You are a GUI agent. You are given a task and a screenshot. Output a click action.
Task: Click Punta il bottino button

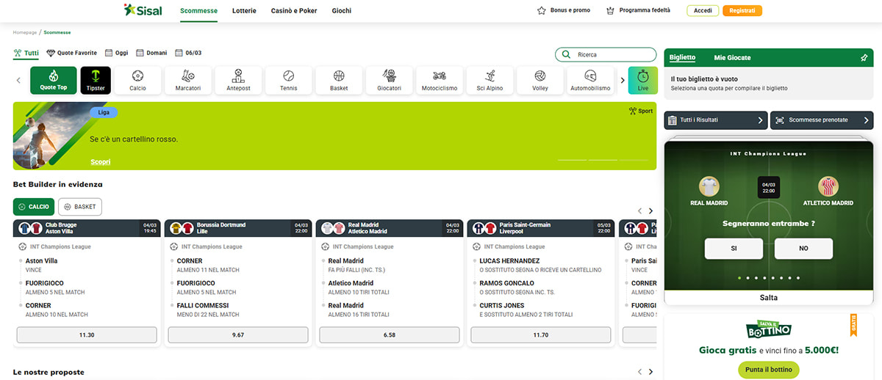(769, 370)
